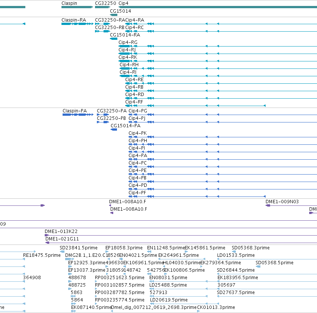Image resolution: width=317 pixels, height=313 pixels.
Task: Select the RE18475.5prime EST label
Action: (x=42, y=255)
